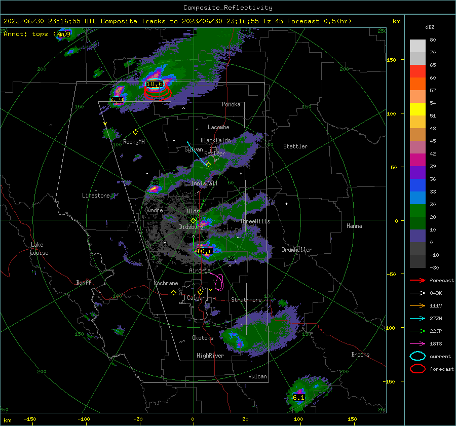
Task: Click the magenta 18TS track arrow
Action: pos(417,344)
